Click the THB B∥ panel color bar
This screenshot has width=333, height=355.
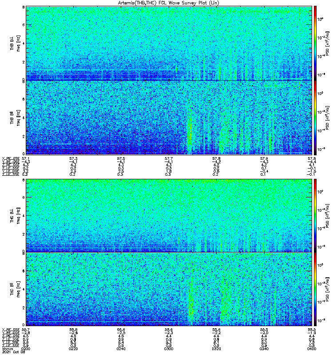[x=315, y=118]
